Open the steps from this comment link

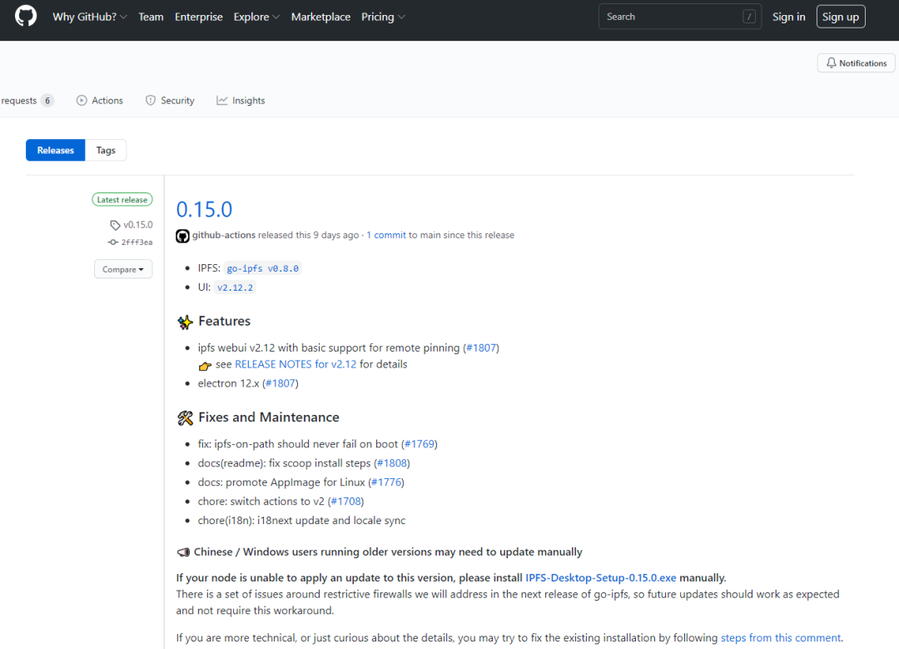780,637
